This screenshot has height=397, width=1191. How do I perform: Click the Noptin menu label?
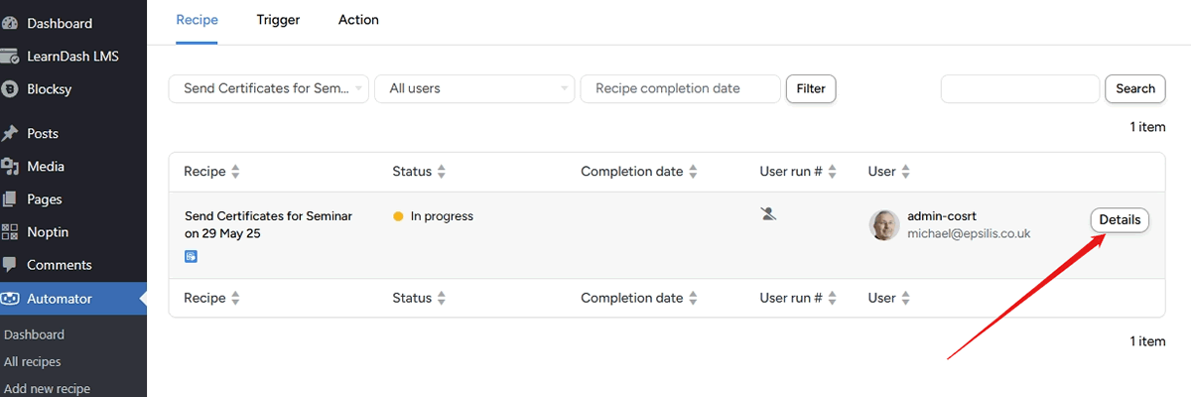48,232
